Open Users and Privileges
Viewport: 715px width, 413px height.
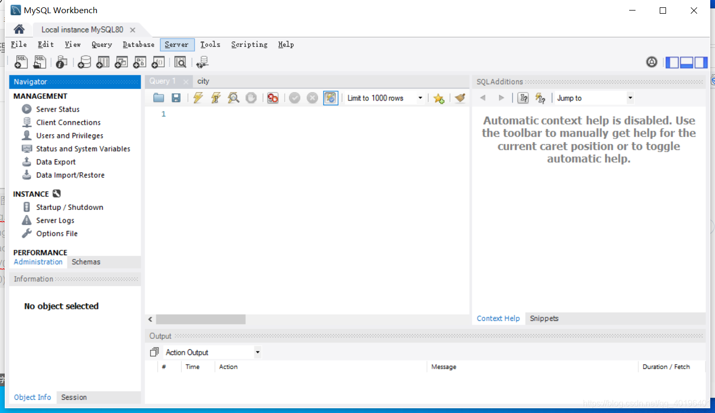69,136
